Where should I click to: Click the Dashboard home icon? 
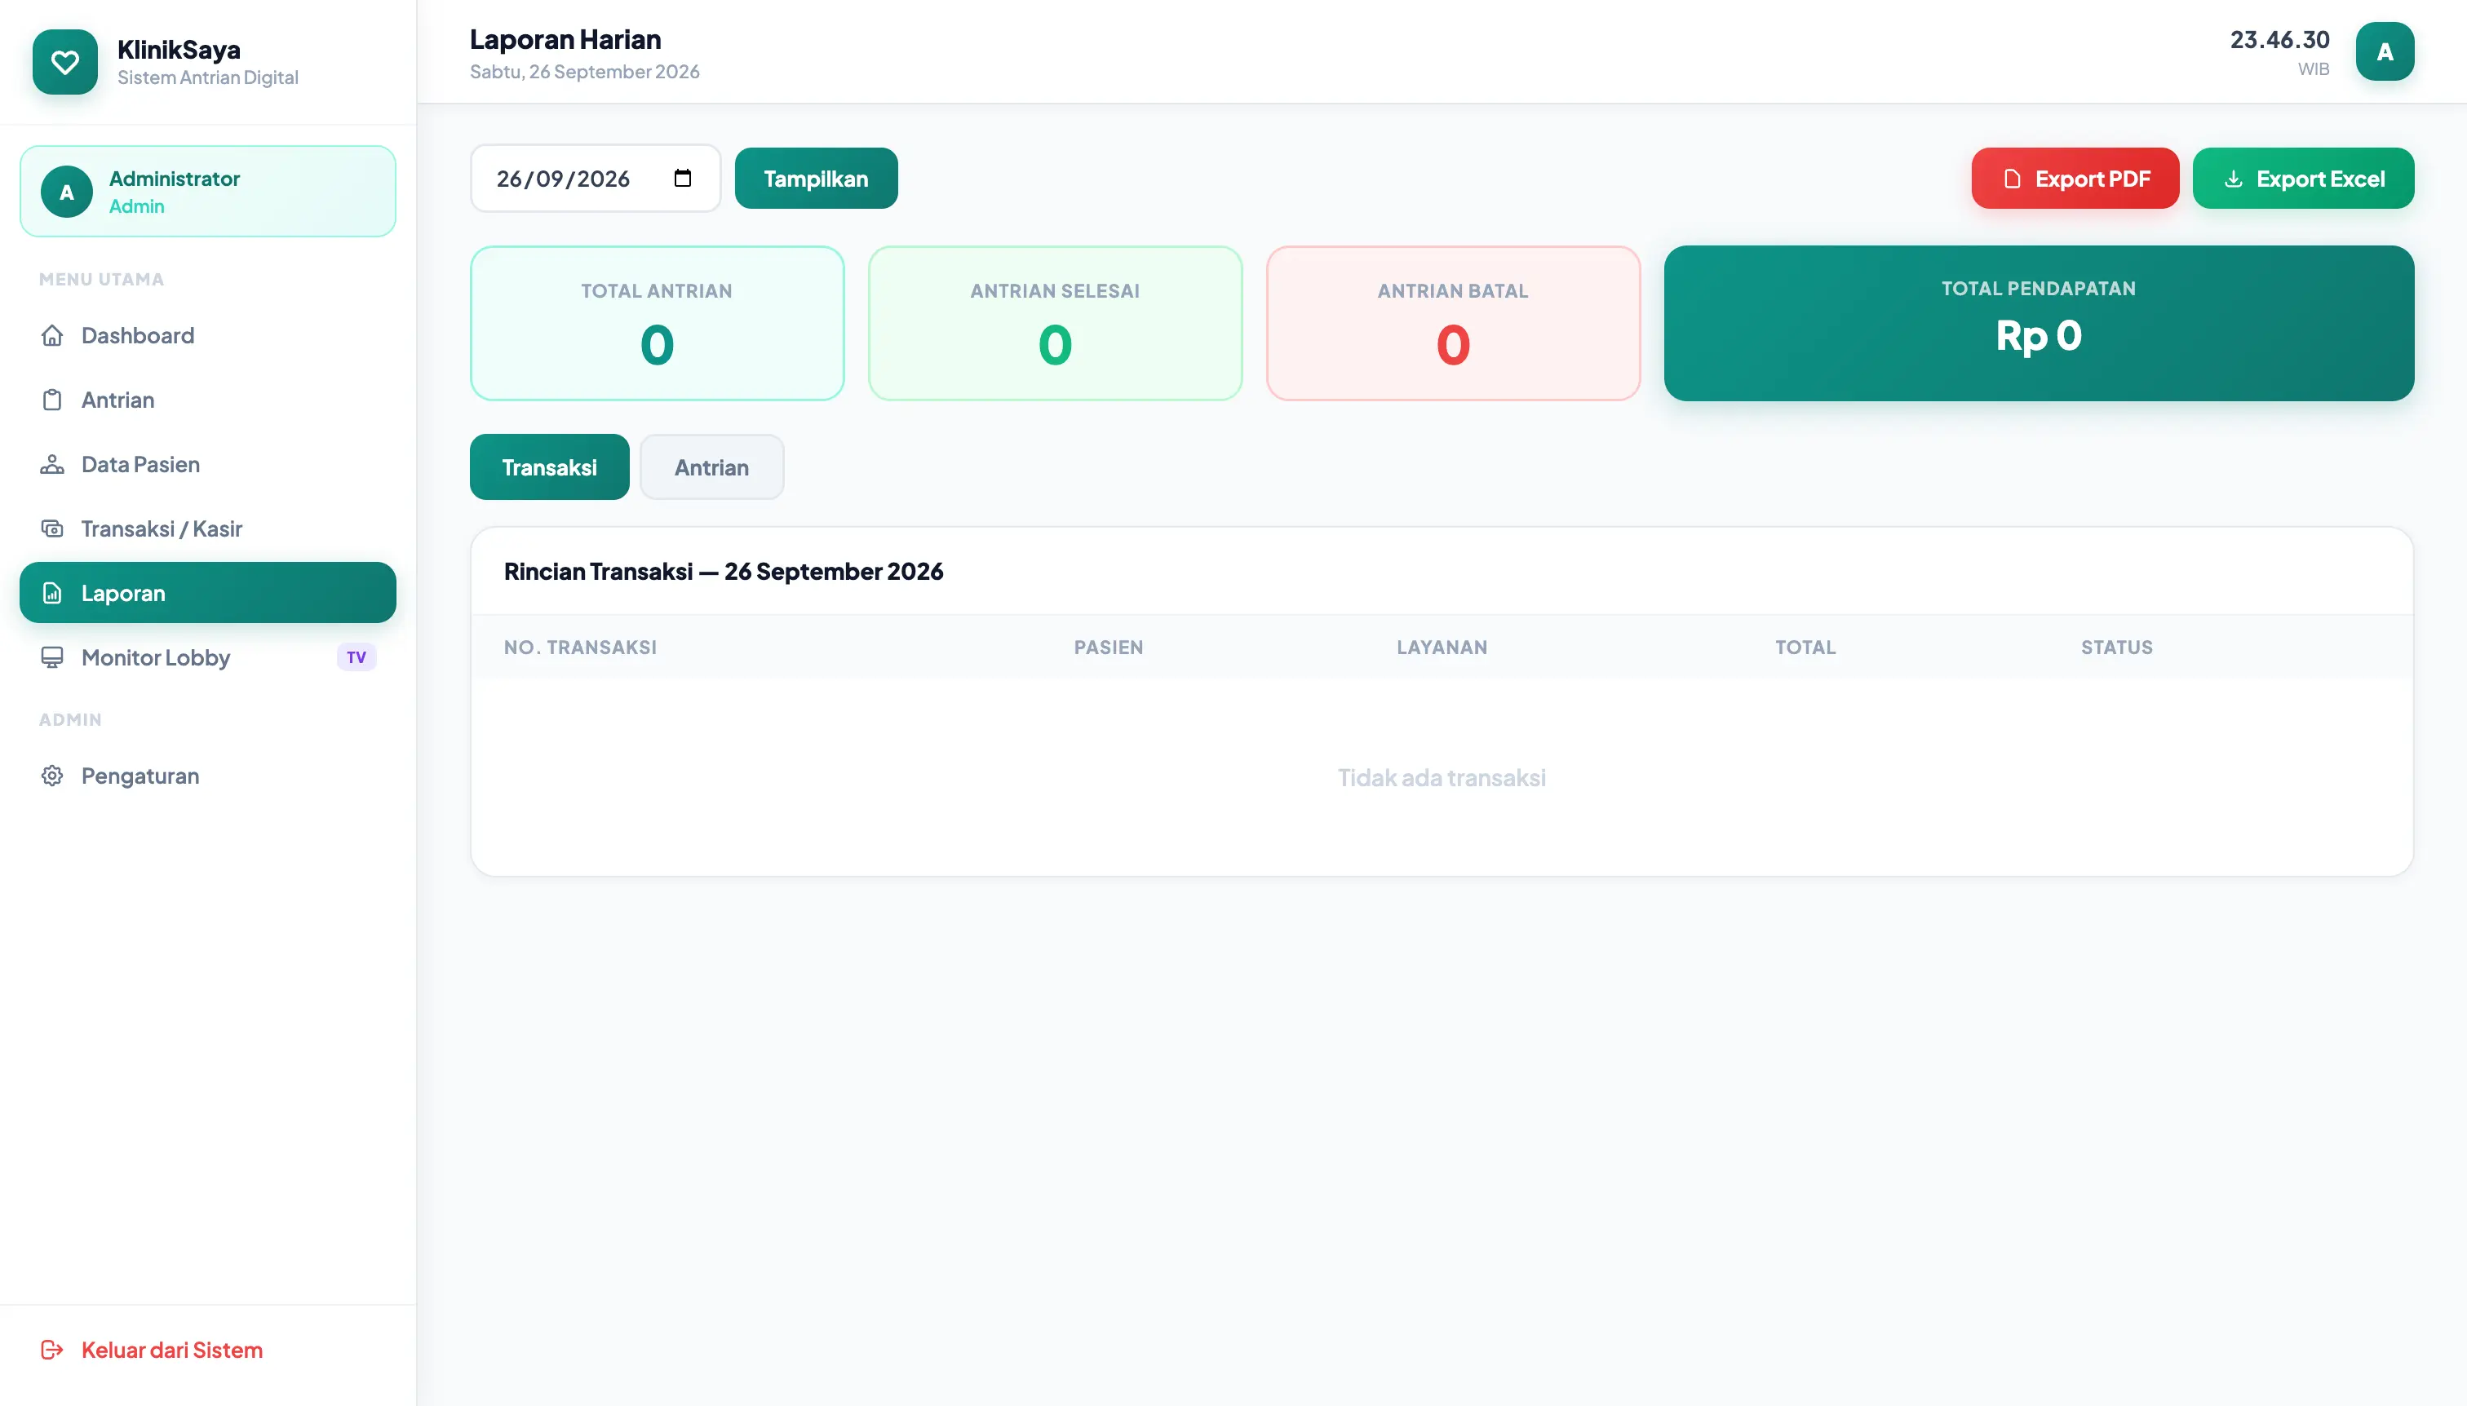point(52,335)
